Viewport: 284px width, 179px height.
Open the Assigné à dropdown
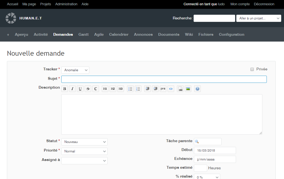[x=84, y=161]
